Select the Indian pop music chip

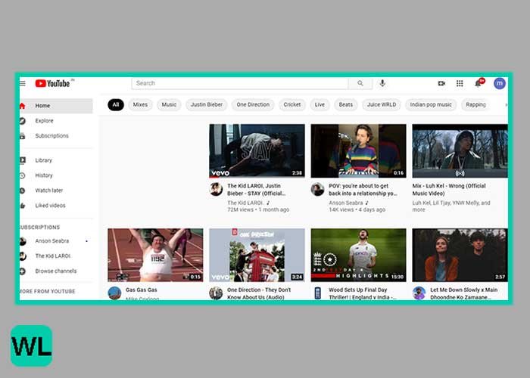click(x=431, y=104)
